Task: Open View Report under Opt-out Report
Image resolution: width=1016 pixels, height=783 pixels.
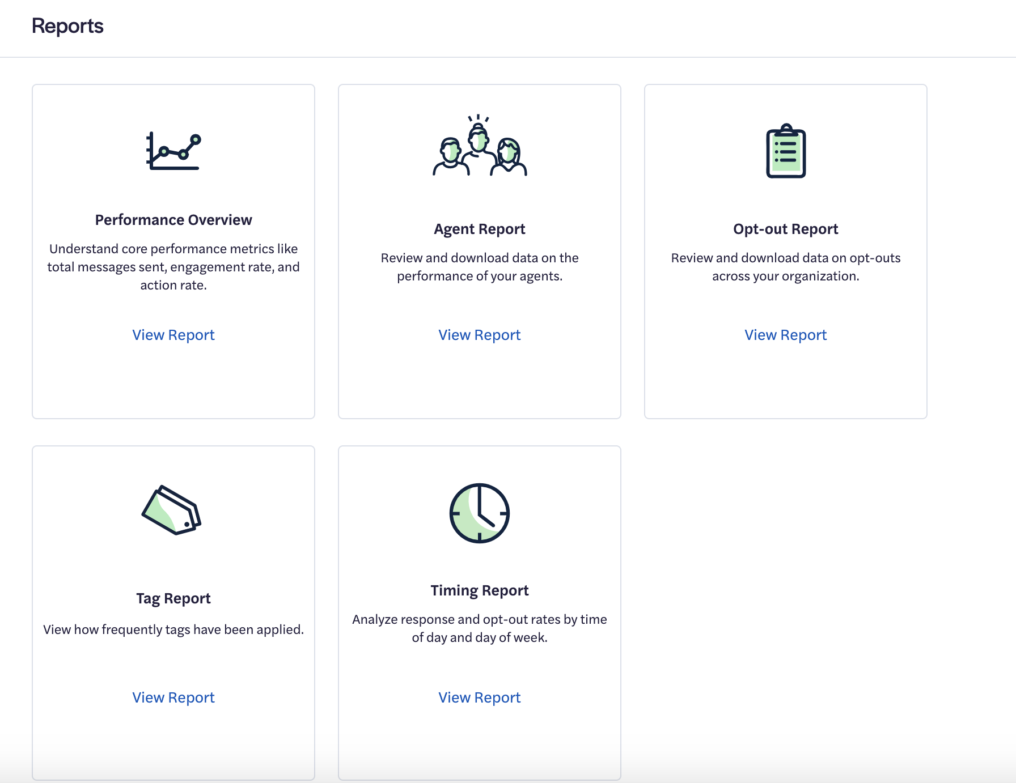Action: click(x=786, y=335)
